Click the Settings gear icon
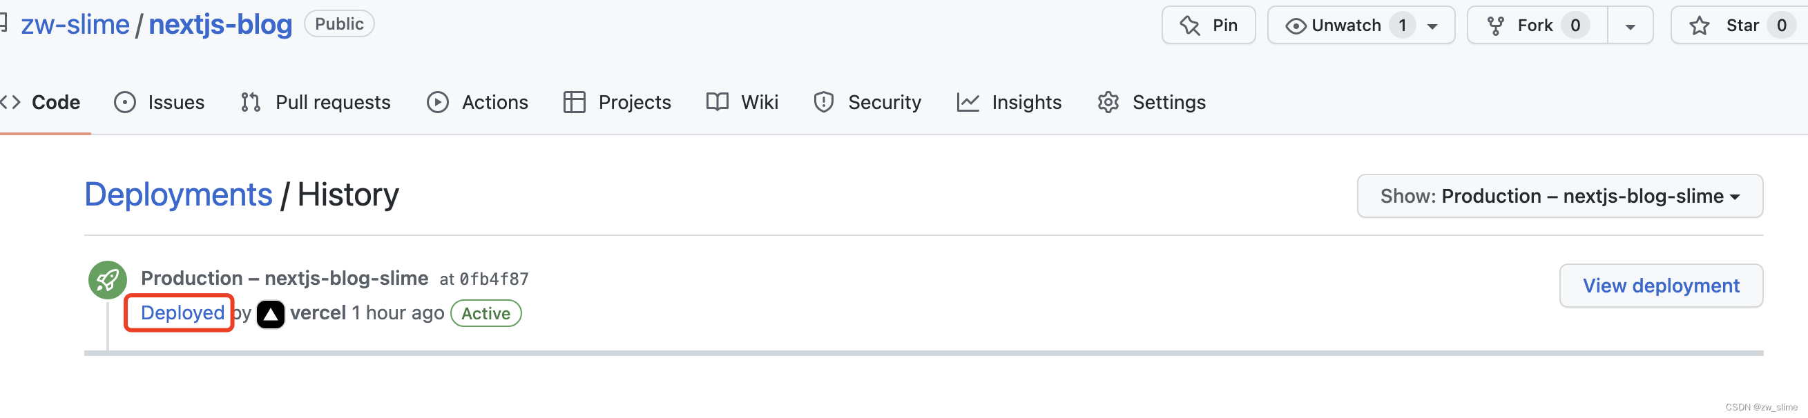This screenshot has width=1808, height=418. coord(1108,102)
